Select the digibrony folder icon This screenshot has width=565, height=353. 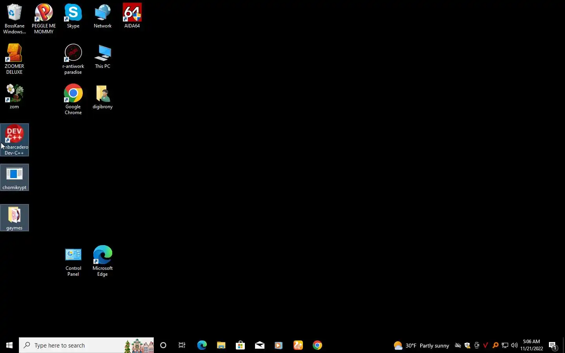coord(102,96)
